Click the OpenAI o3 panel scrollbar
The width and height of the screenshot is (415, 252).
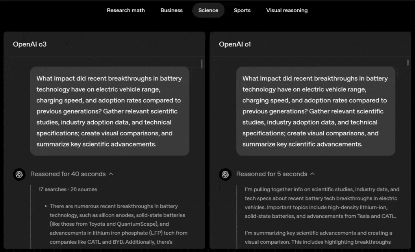tap(202, 64)
